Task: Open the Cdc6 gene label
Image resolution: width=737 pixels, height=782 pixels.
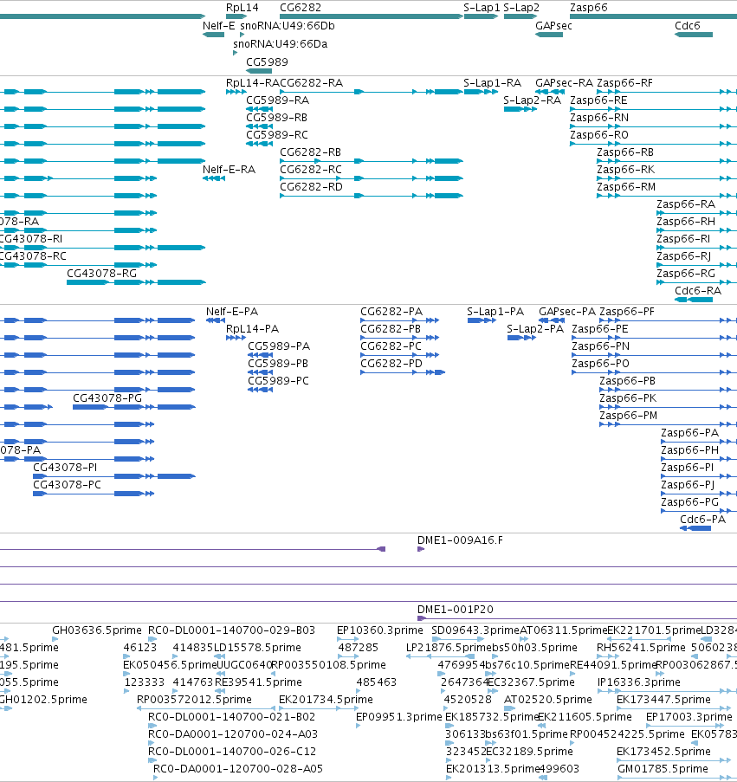Action: (687, 25)
